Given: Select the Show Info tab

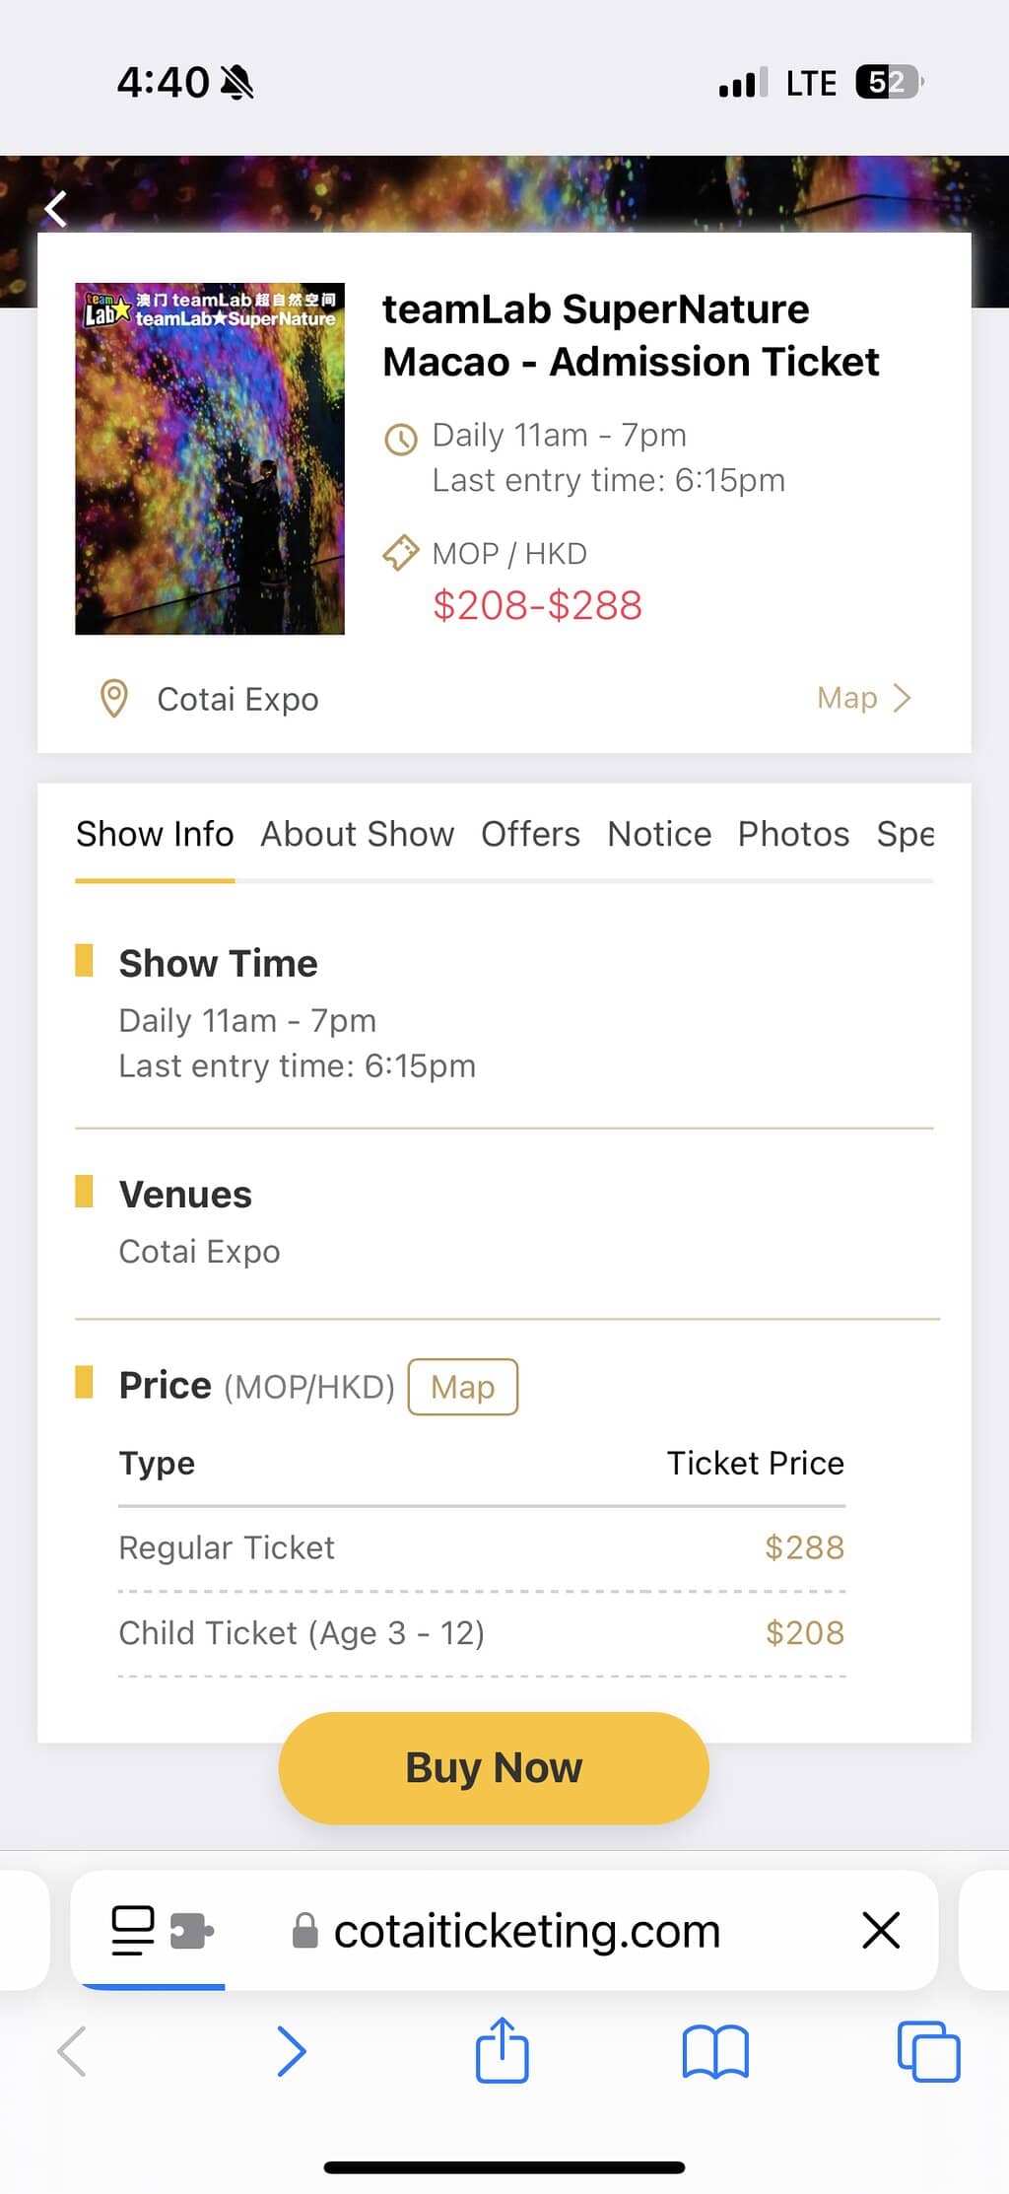Looking at the screenshot, I should (155, 834).
